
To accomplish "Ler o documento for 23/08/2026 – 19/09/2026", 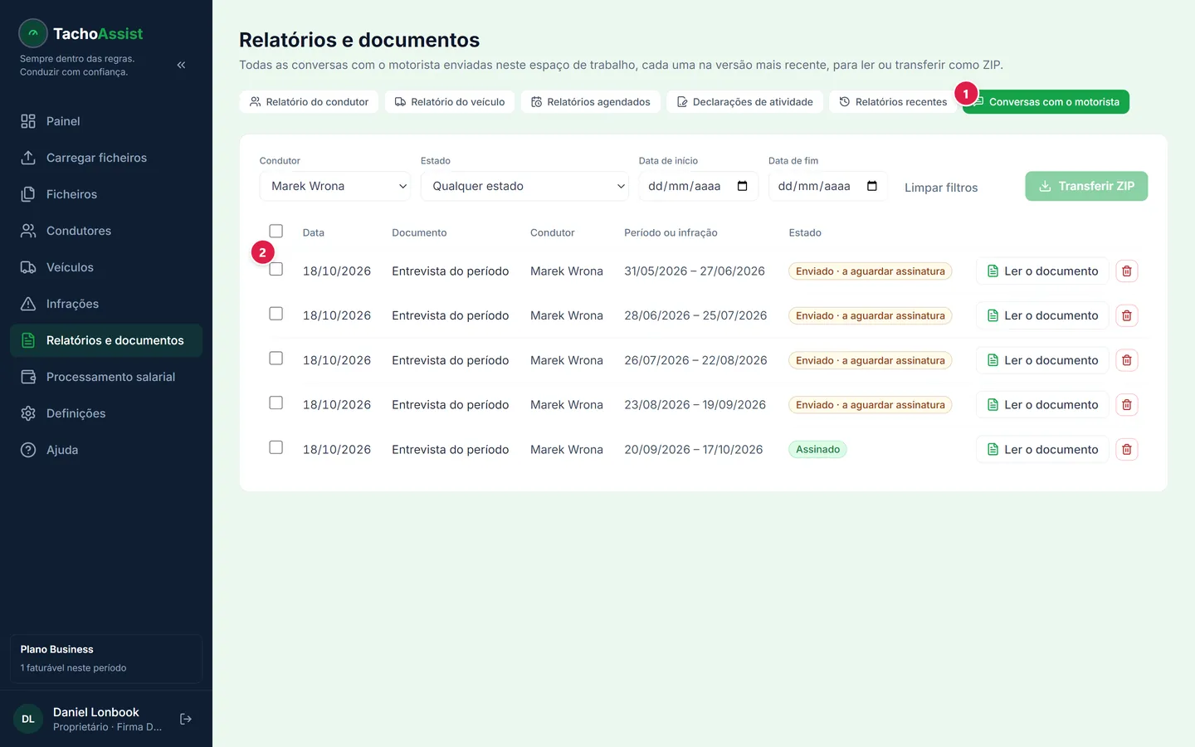I will 1042,405.
